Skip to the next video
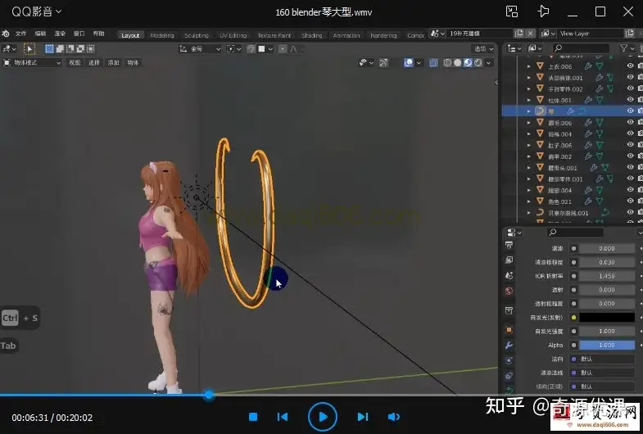 [363, 417]
